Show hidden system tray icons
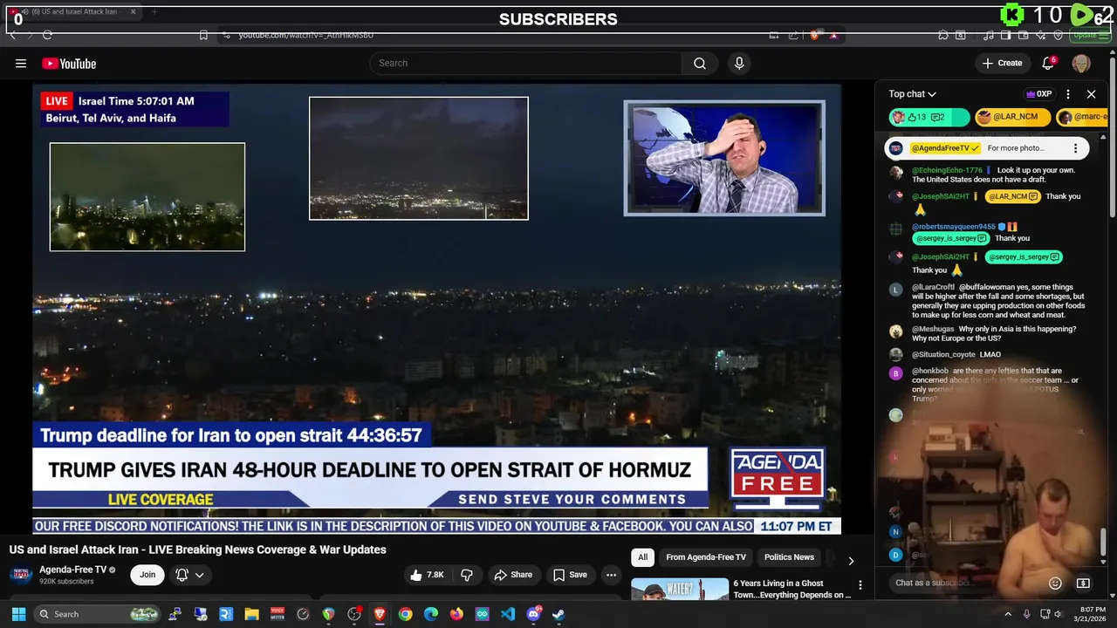 pos(1007,614)
